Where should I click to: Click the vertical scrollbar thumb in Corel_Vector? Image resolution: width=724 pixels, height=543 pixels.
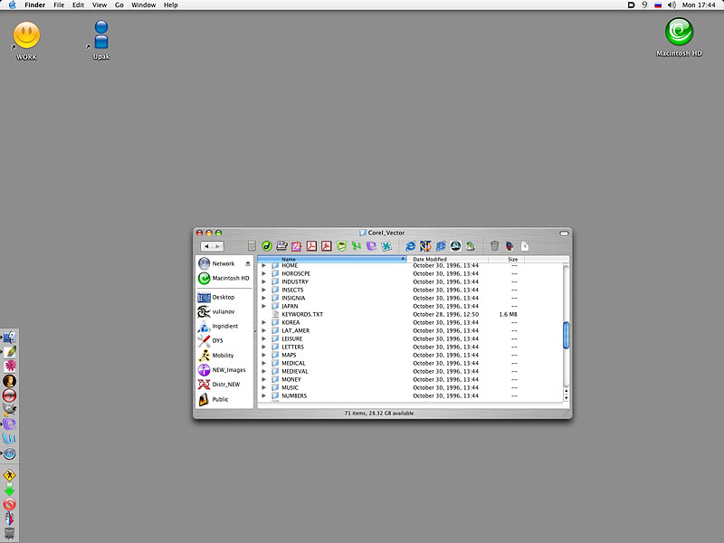[x=567, y=336]
